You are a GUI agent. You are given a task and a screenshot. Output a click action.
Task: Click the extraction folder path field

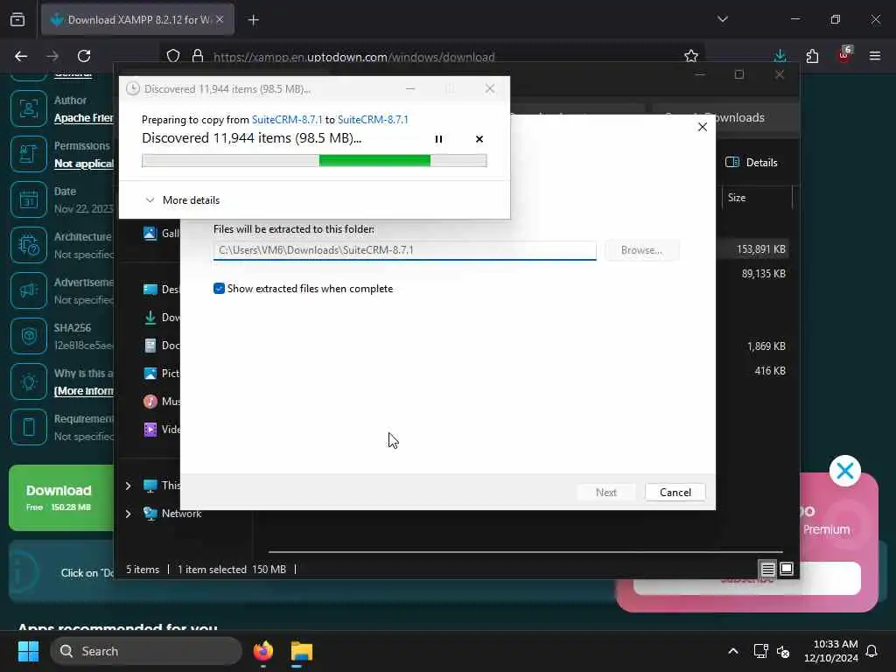pyautogui.click(x=404, y=250)
